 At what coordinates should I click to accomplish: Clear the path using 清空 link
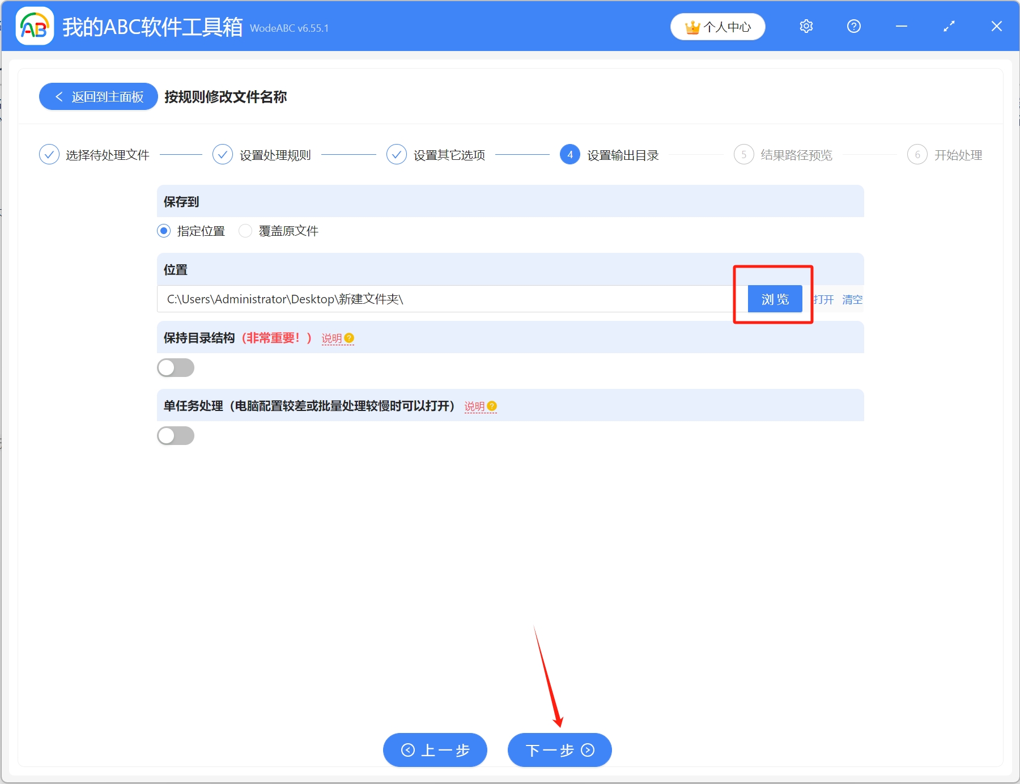pyautogui.click(x=853, y=300)
